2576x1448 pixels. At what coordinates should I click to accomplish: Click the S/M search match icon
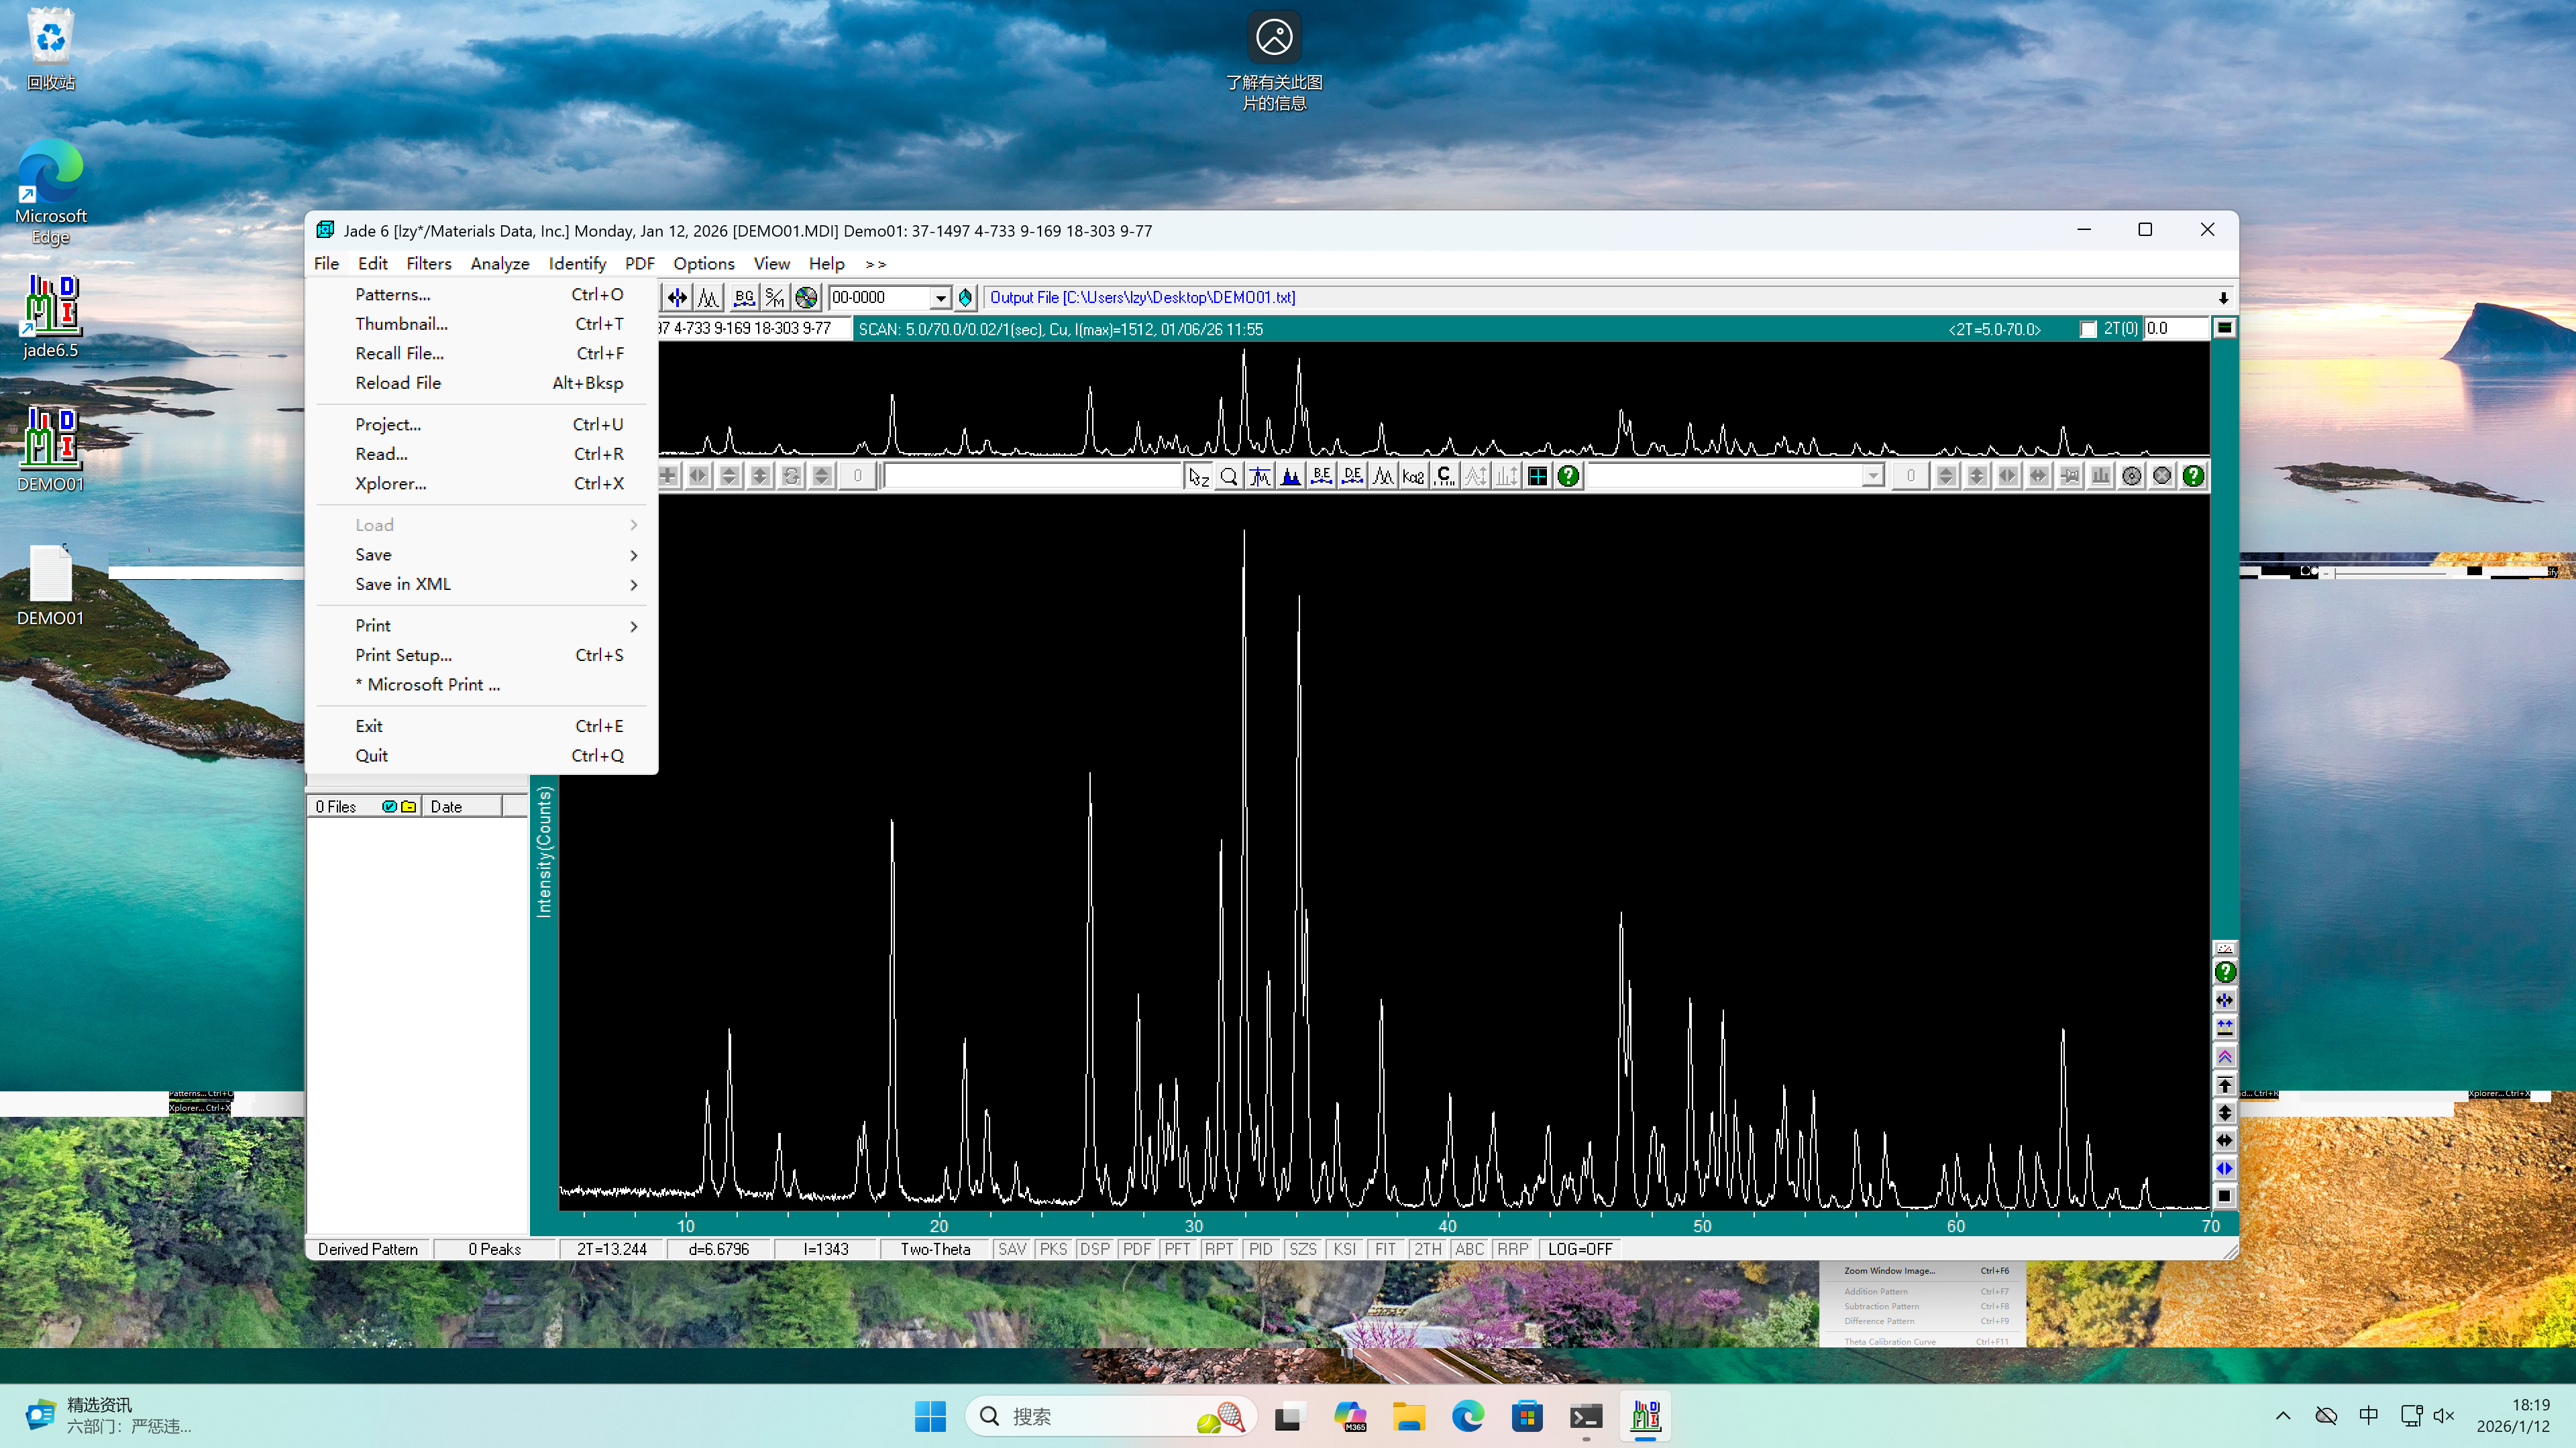pos(774,297)
